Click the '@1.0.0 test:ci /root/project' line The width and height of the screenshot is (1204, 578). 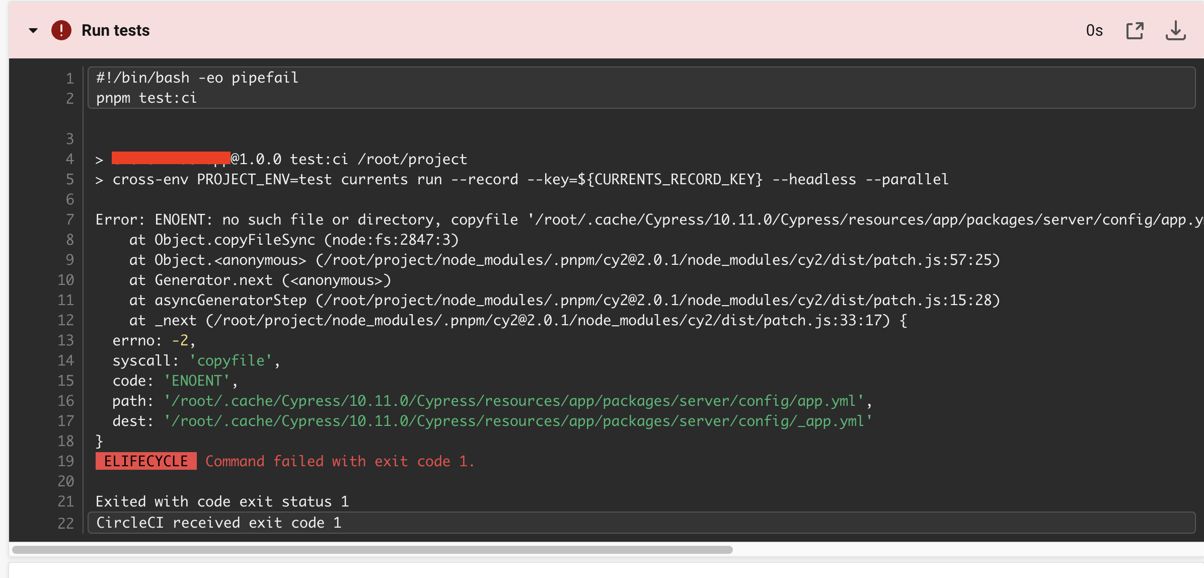[281, 159]
